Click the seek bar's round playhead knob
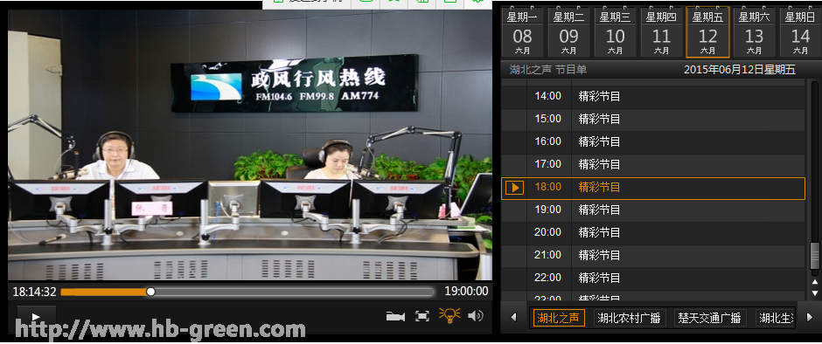This screenshot has height=344, width=822. coord(150,292)
